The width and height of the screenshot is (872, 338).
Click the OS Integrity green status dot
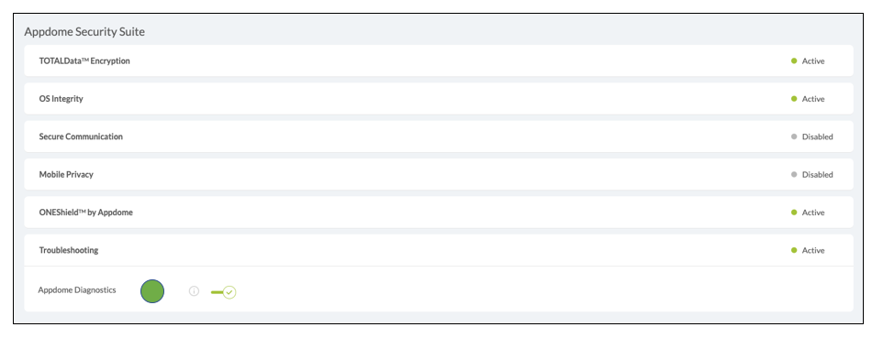[x=794, y=99]
